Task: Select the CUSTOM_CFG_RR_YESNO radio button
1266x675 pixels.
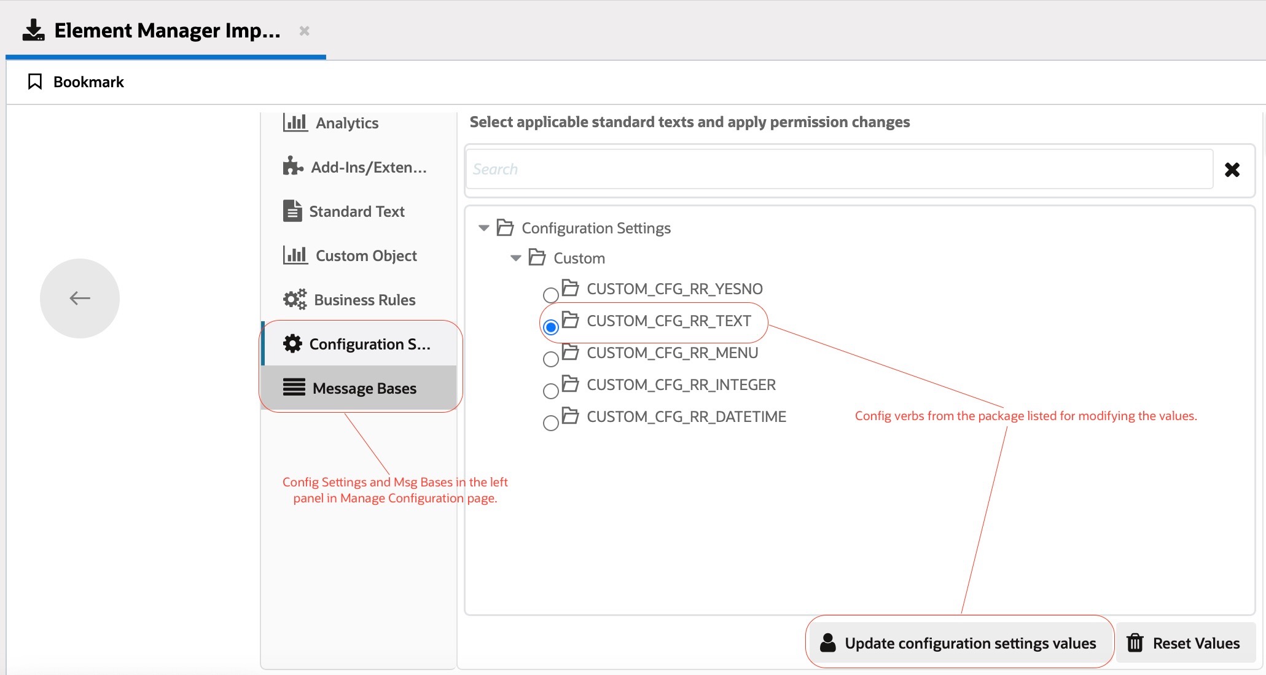Action: (x=551, y=295)
